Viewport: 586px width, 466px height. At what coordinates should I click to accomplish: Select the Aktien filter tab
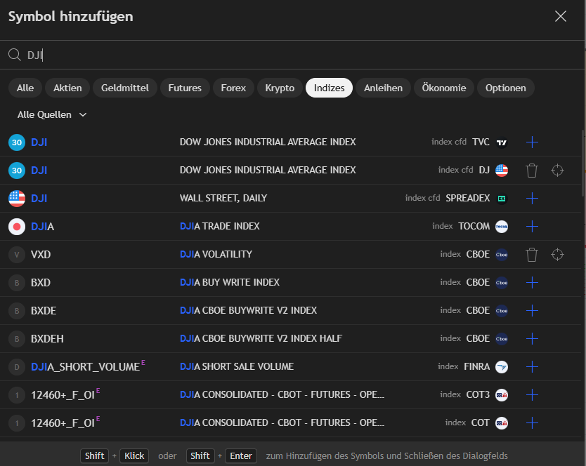(x=67, y=88)
